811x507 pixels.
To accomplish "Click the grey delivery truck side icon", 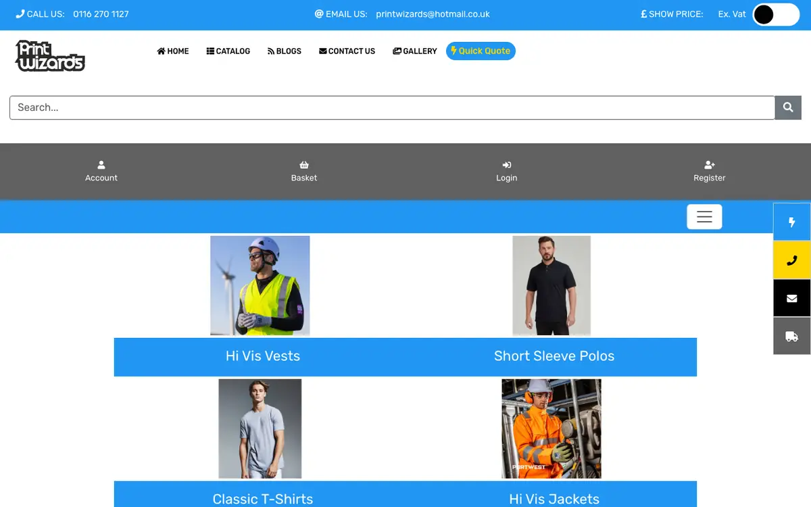I will click(x=792, y=336).
